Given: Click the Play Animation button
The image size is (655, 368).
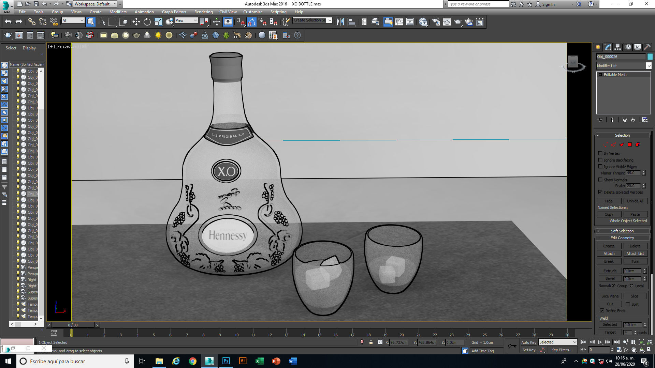Looking at the screenshot, I should click(600, 342).
